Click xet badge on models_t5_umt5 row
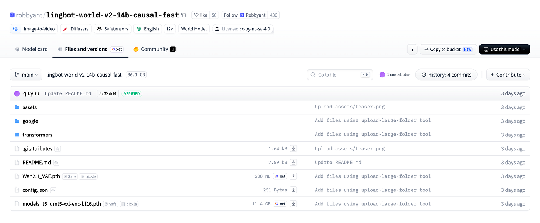The height and width of the screenshot is (223, 540). coord(280,204)
